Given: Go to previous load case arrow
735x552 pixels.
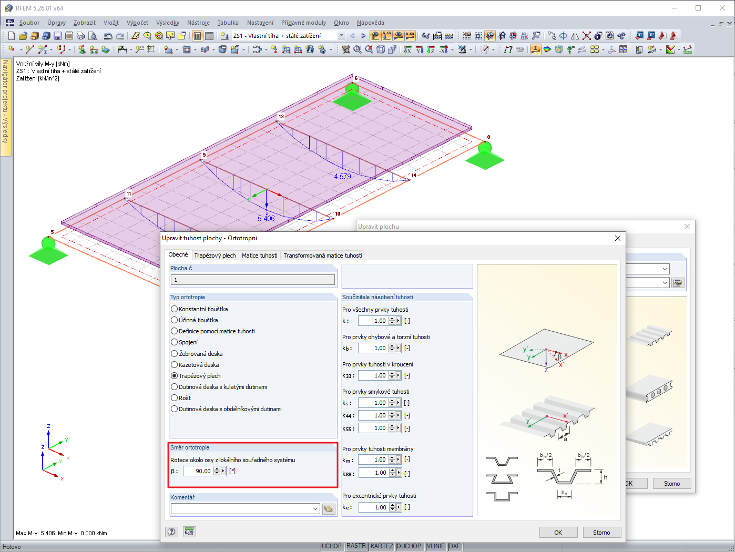Looking at the screenshot, I should pyautogui.click(x=352, y=36).
